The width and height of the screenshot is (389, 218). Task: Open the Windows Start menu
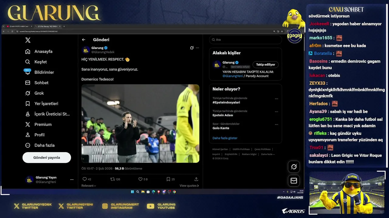133,192
